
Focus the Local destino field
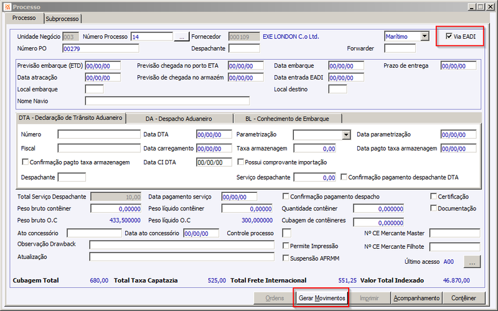[x=337, y=89]
